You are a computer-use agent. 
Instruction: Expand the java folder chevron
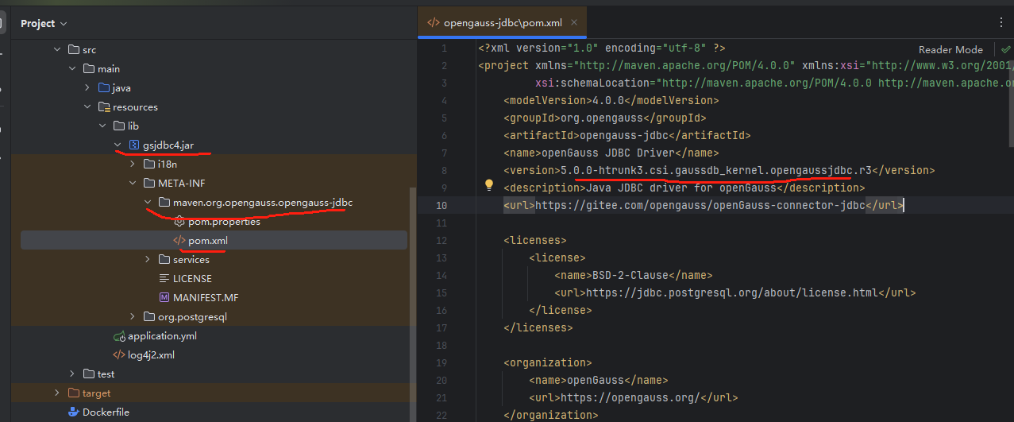tap(87, 87)
